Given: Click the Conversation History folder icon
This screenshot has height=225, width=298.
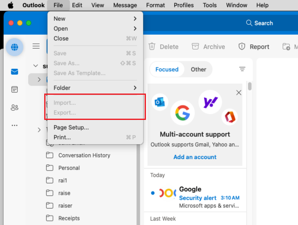Looking at the screenshot, I should tap(50, 155).
